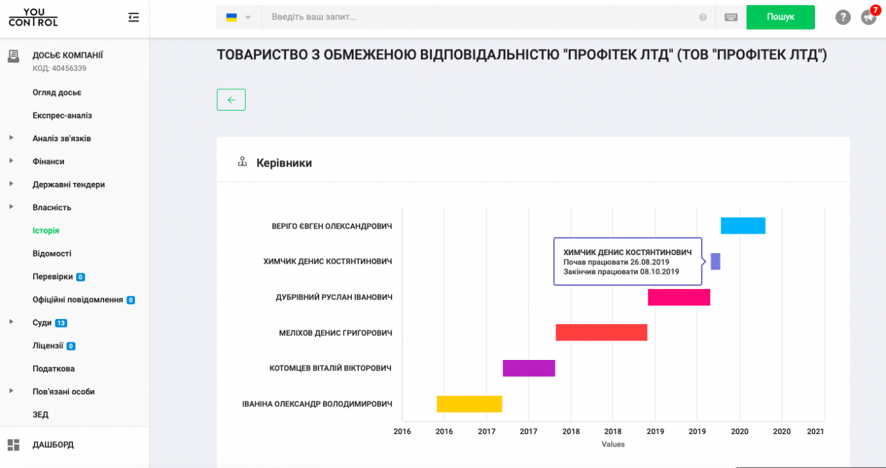Click the blue bar for Веріго Євген
This screenshot has width=886, height=468.
pyautogui.click(x=743, y=226)
